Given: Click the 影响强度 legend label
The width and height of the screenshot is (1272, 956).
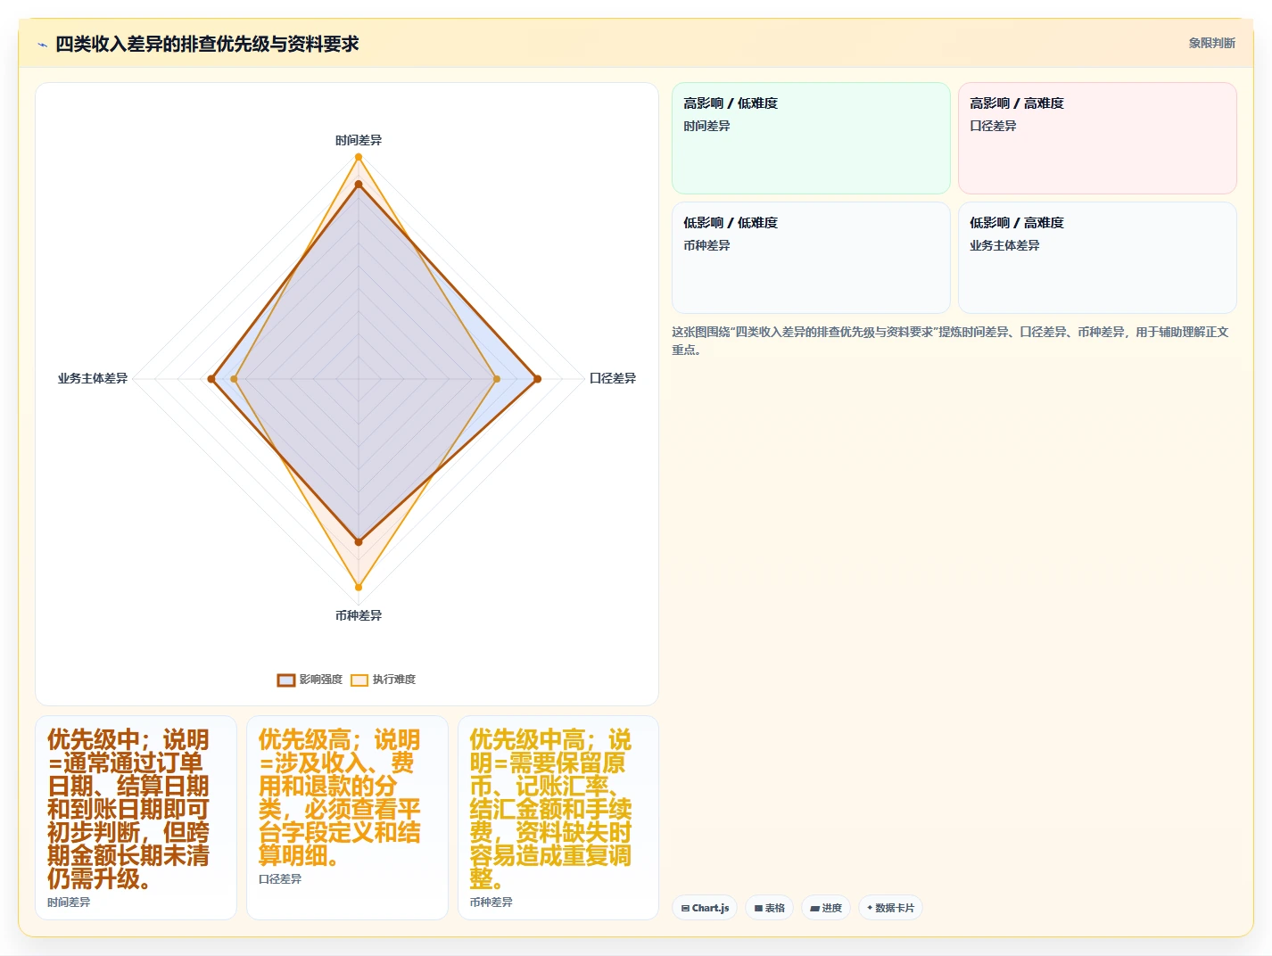Looking at the screenshot, I should click(x=321, y=680).
